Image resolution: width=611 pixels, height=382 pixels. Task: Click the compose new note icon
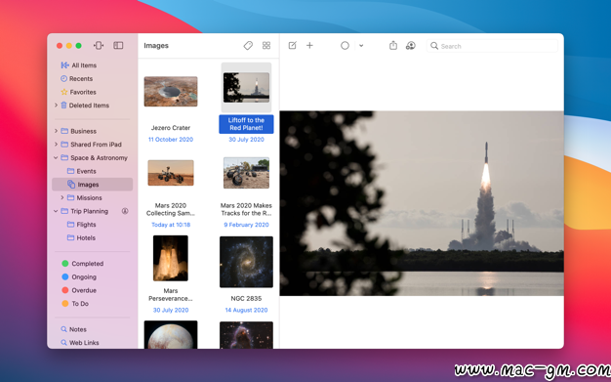(x=292, y=46)
